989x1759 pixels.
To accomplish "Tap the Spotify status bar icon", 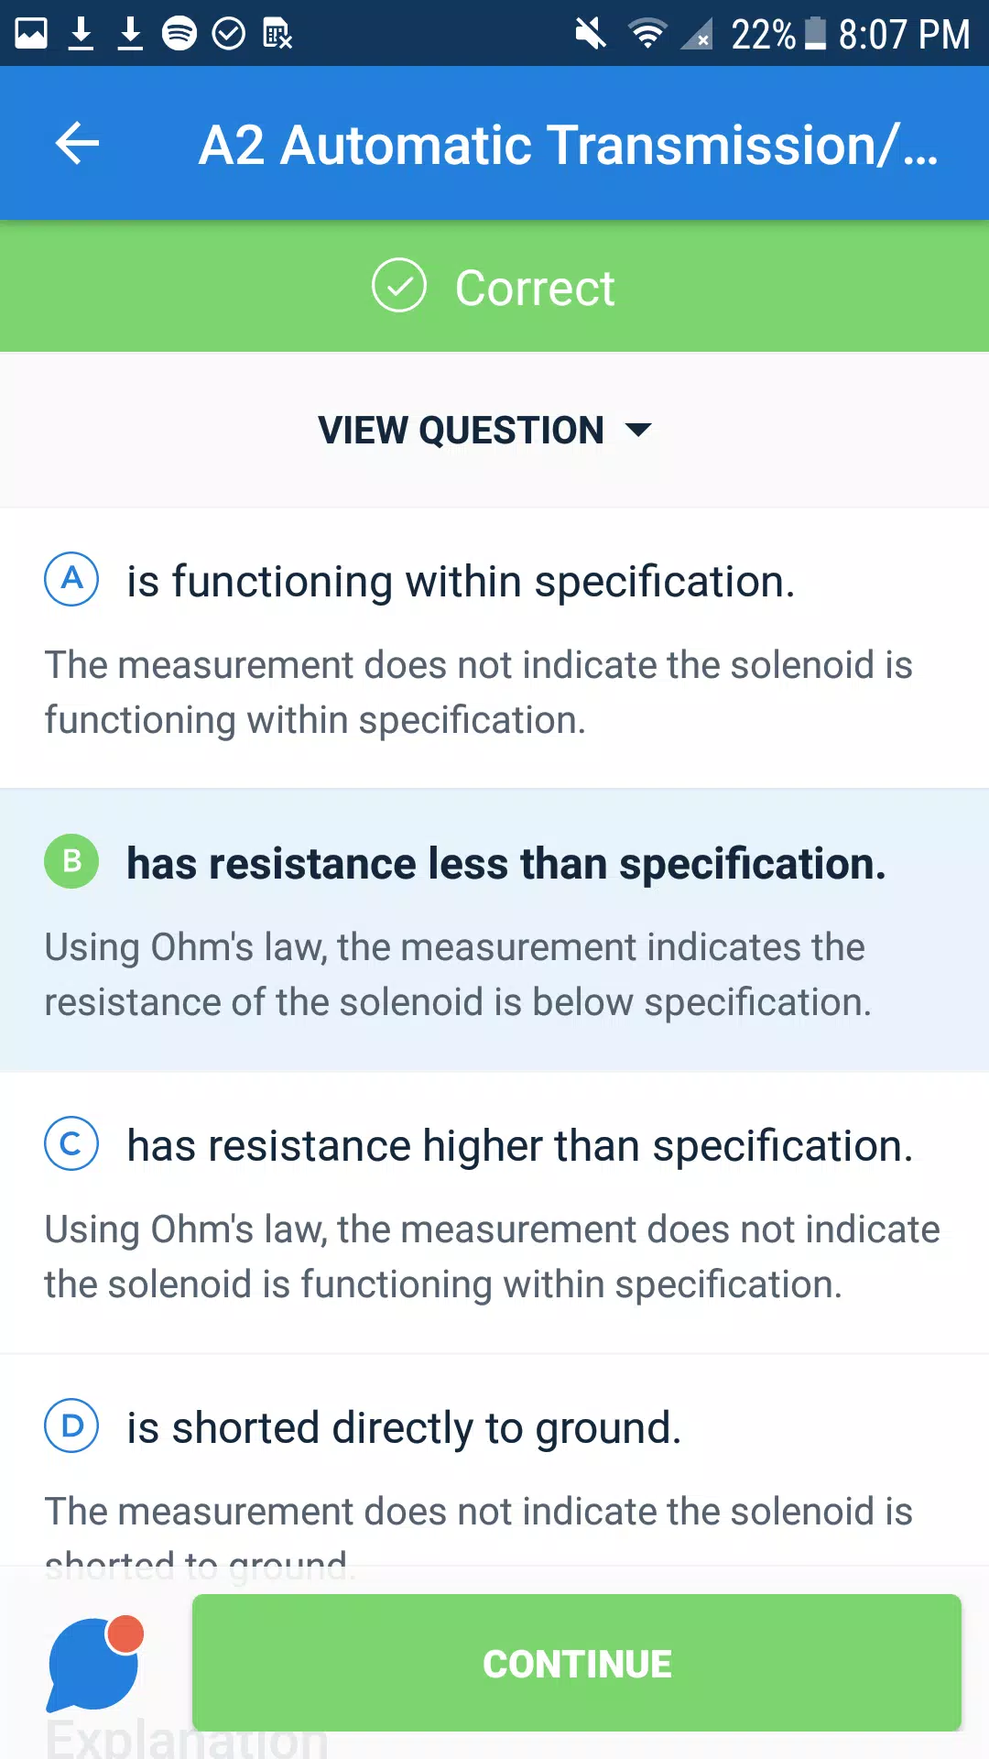I will tap(179, 34).
